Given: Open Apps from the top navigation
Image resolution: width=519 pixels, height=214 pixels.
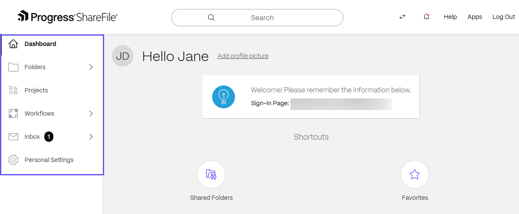Looking at the screenshot, I should tap(475, 17).
